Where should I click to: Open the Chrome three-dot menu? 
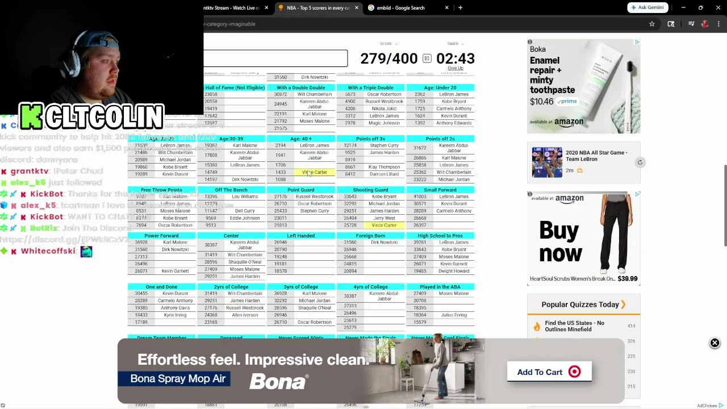[718, 24]
